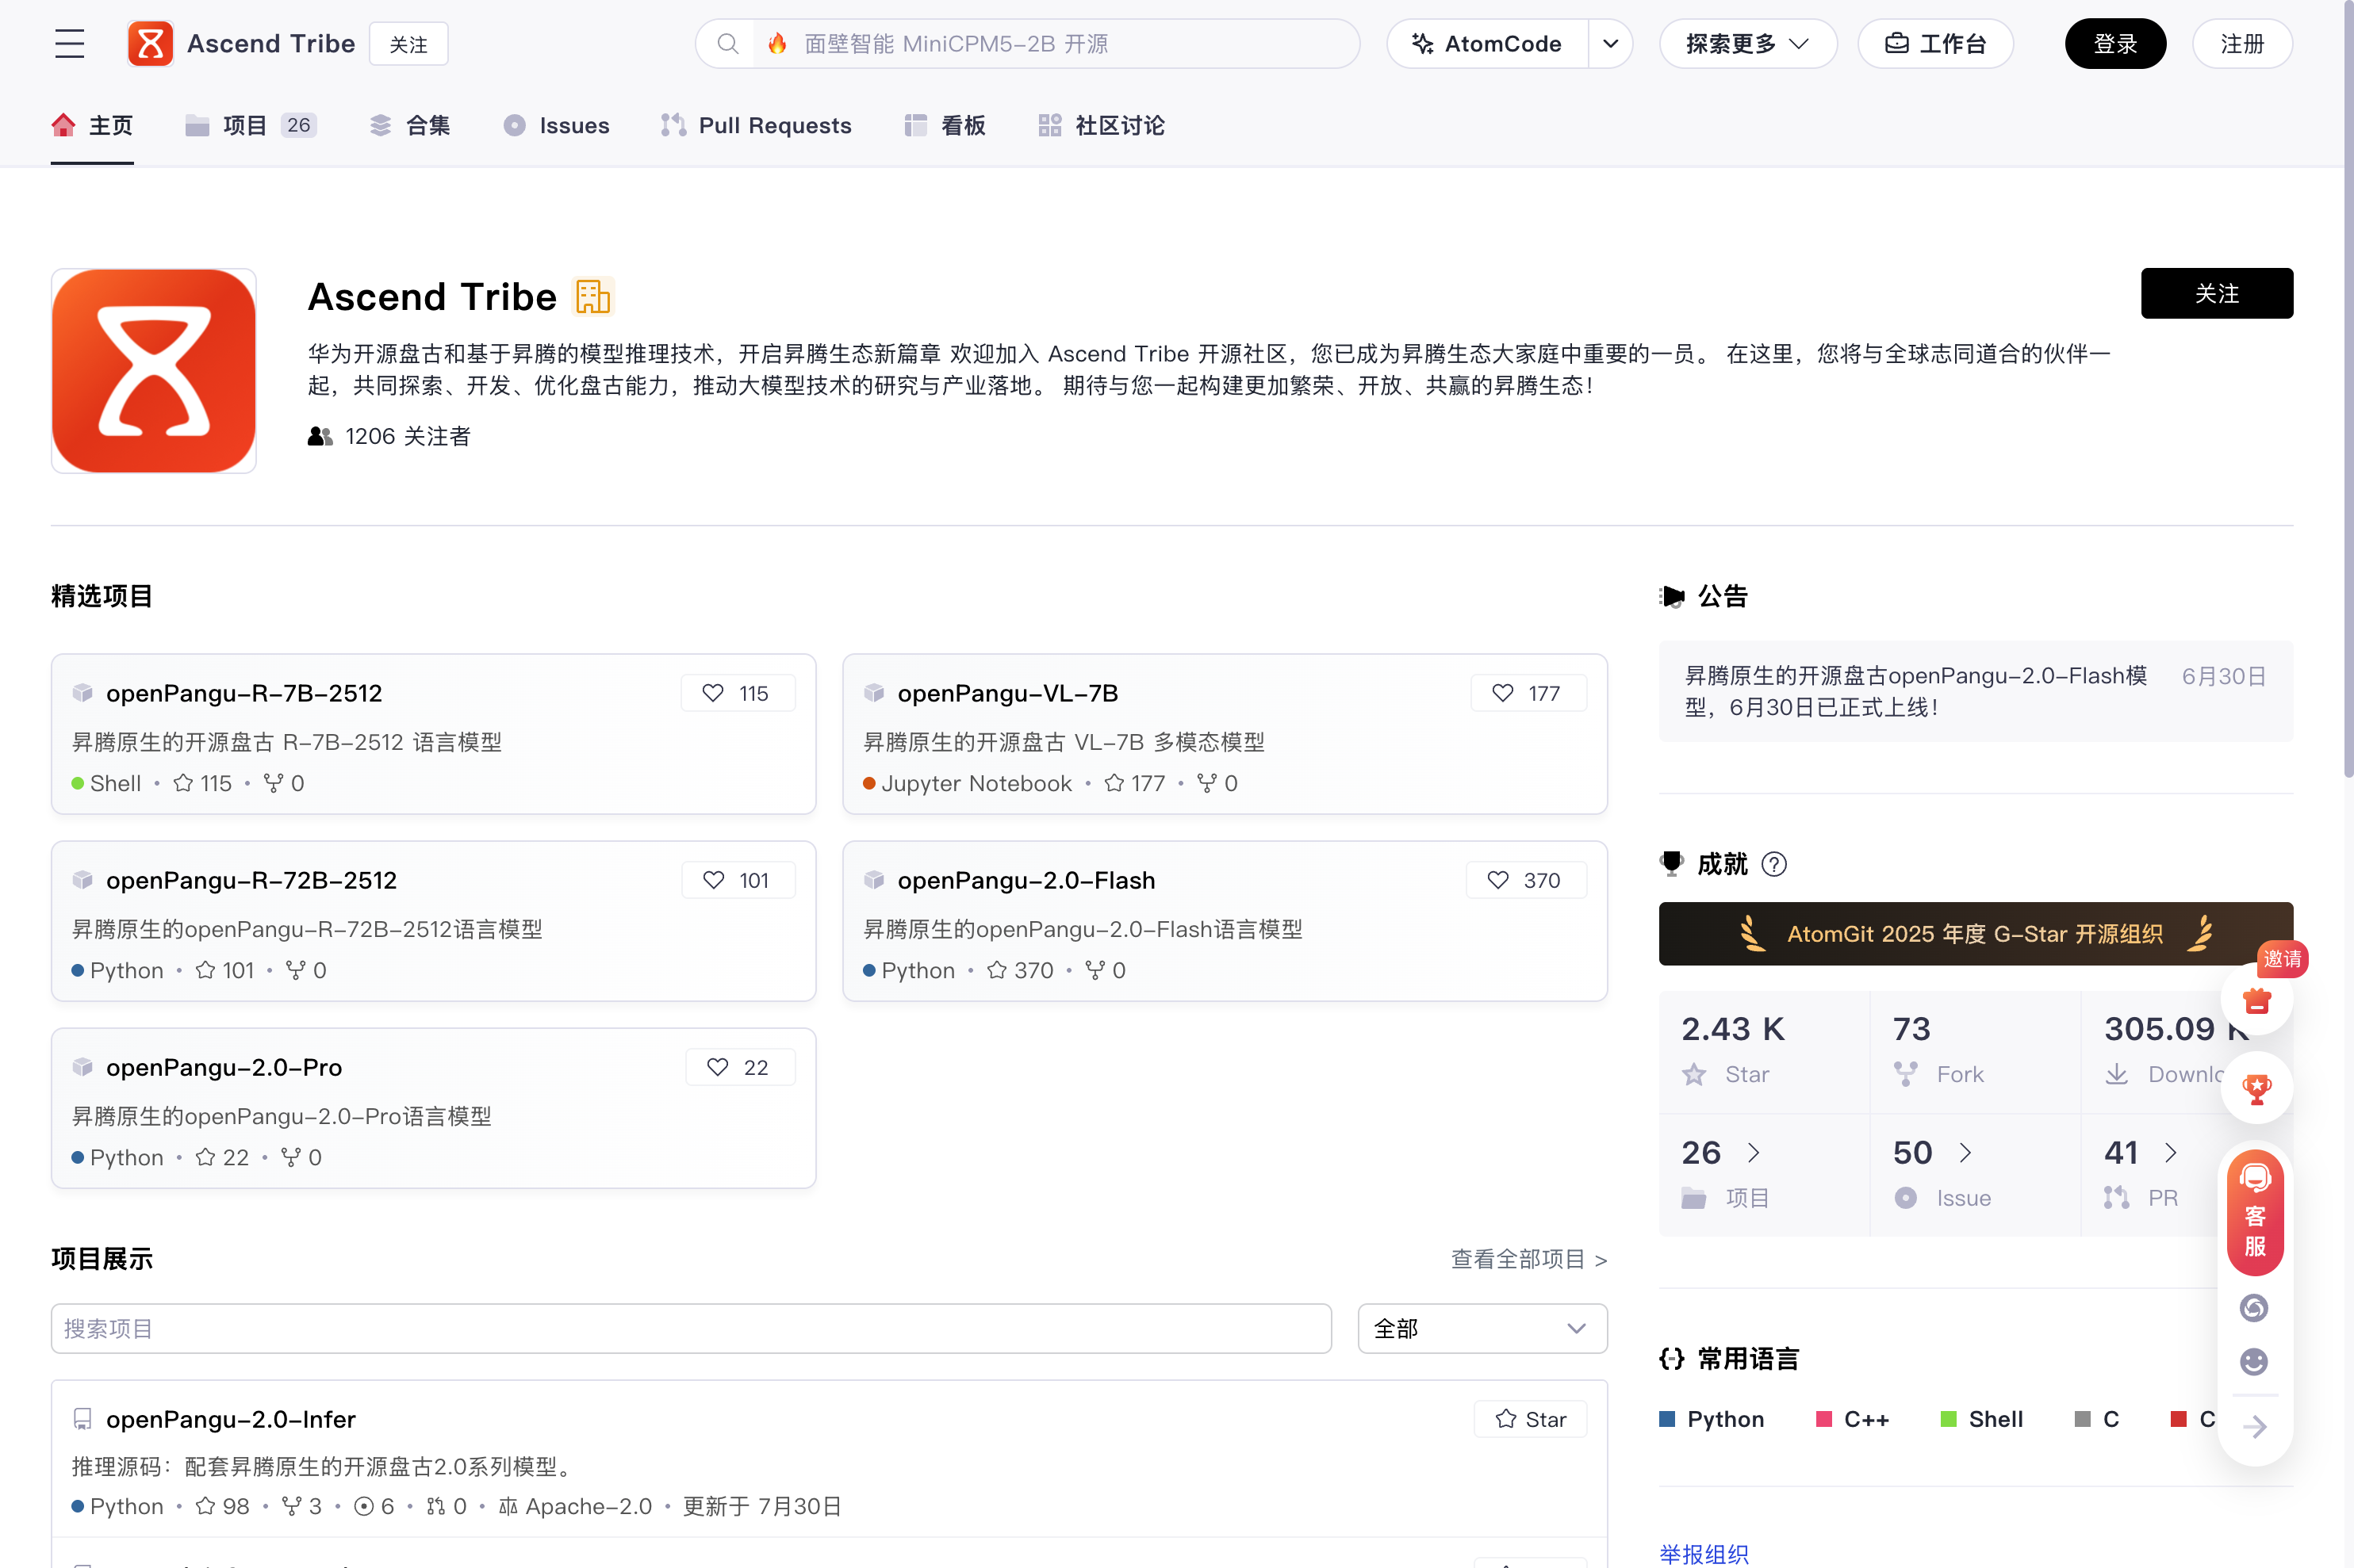Open 查看全部项目 link
This screenshot has height=1568, width=2354.
pos(1528,1259)
